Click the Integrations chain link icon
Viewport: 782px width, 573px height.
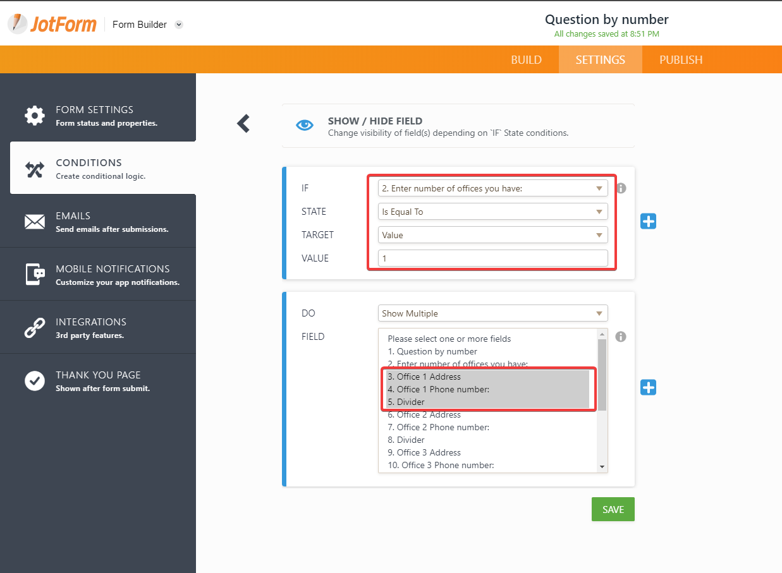35,327
